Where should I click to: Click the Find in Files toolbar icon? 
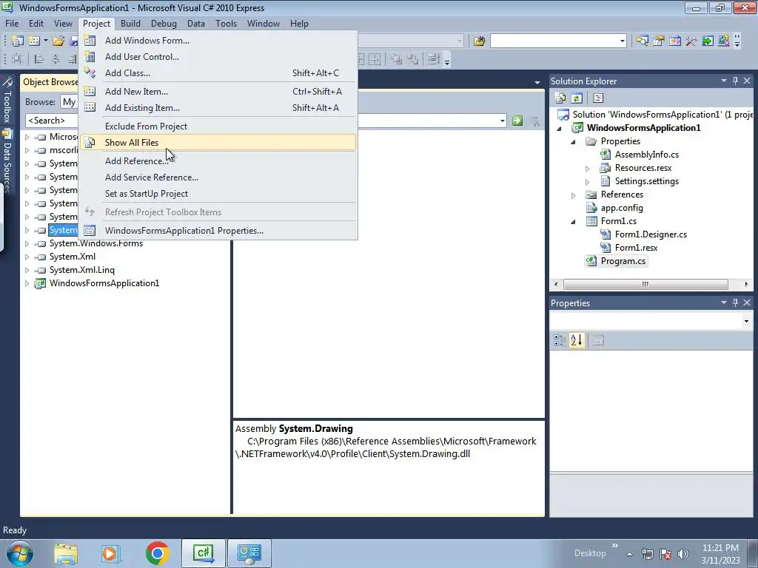[480, 41]
